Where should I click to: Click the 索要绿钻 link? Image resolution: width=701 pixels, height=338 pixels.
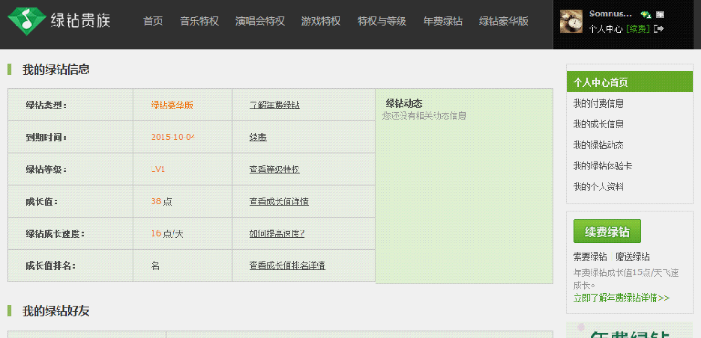591,257
